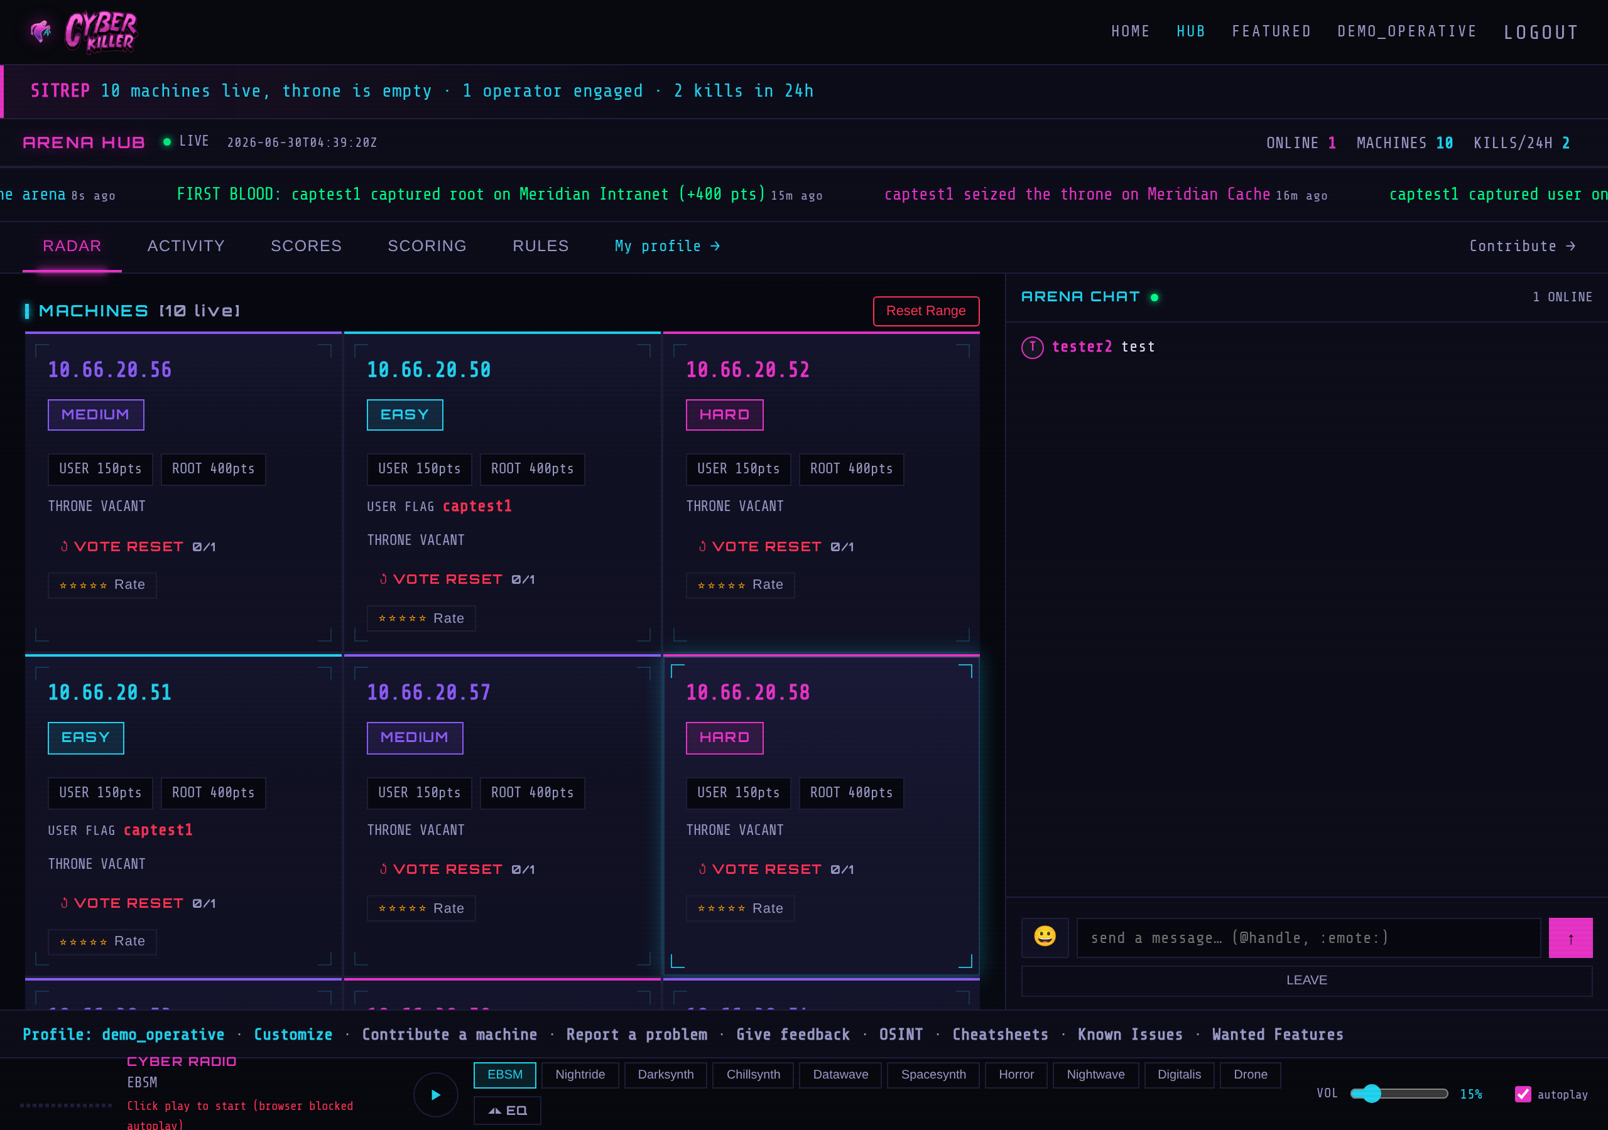Switch to the SCORING tab
The image size is (1608, 1130).
[x=426, y=245]
